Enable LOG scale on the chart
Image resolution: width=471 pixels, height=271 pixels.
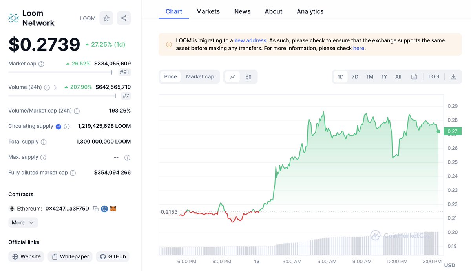(433, 76)
